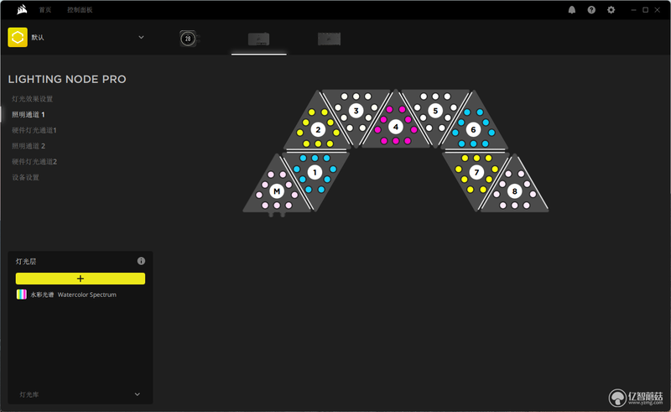
Task: Select 硬件灯光通道2 in sidebar
Action: 34,161
